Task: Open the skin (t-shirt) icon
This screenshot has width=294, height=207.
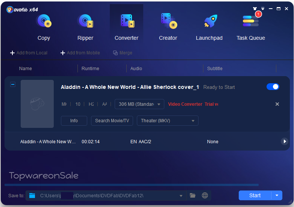Action: click(255, 9)
